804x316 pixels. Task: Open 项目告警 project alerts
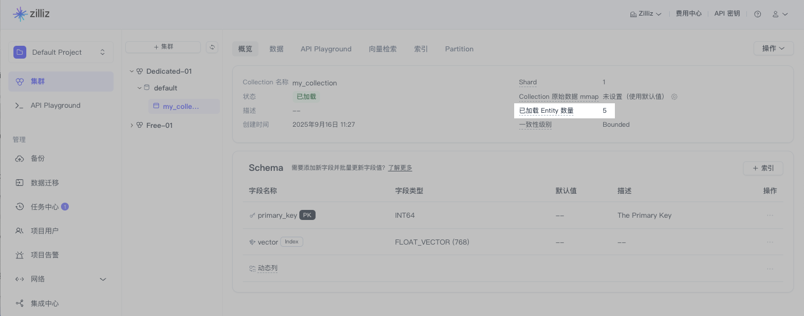[x=44, y=255]
